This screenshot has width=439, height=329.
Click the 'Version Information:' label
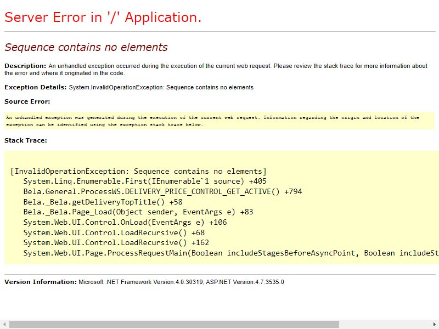point(40,282)
